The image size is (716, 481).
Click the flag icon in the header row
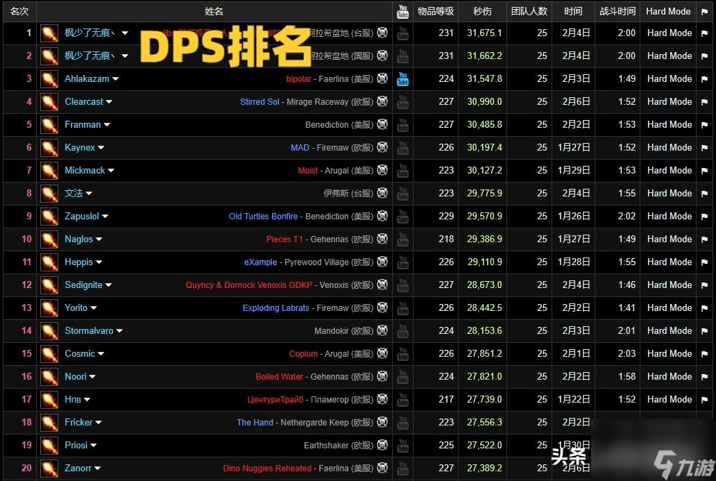pos(704,12)
